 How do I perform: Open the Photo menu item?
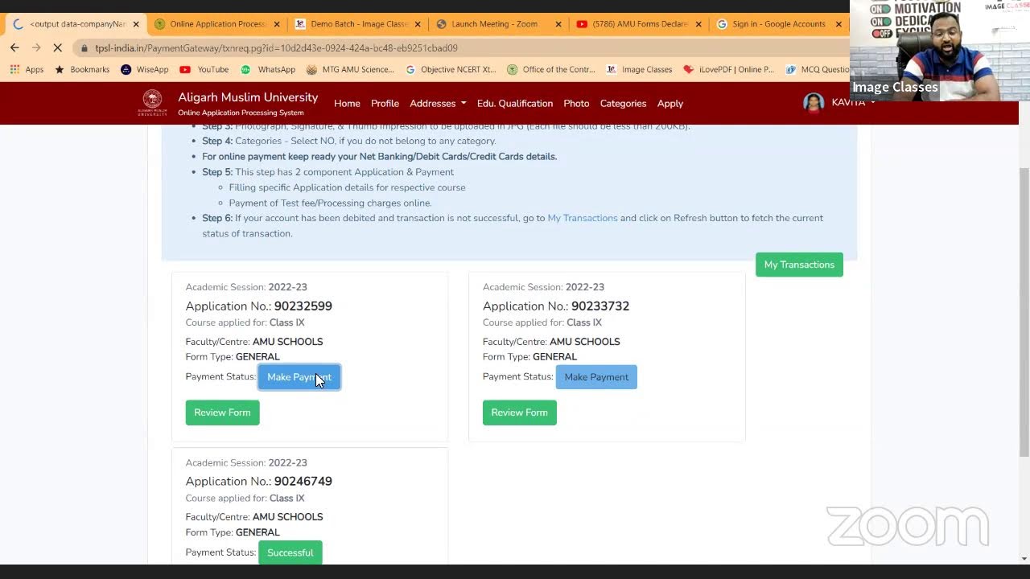pyautogui.click(x=576, y=104)
